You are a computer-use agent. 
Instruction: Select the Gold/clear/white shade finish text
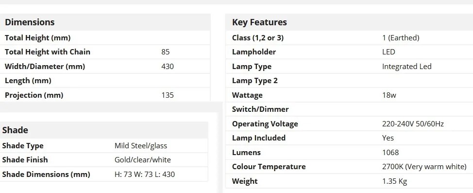pyautogui.click(x=142, y=160)
